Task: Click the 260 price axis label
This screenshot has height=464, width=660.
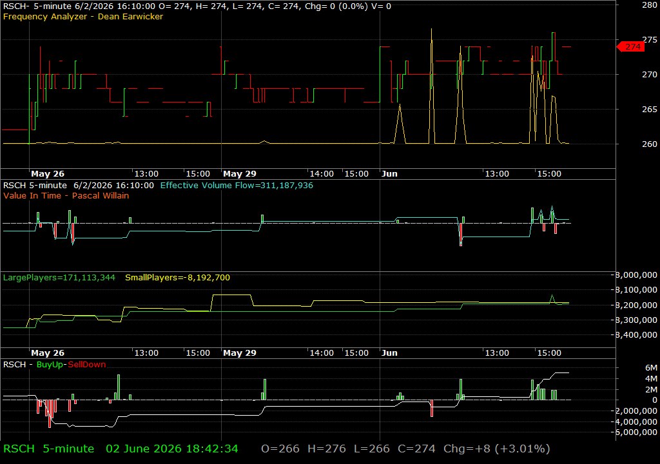Action: point(650,144)
